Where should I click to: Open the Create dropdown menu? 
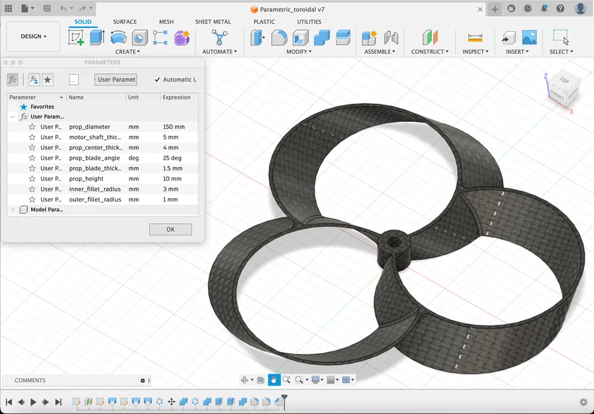click(x=127, y=51)
